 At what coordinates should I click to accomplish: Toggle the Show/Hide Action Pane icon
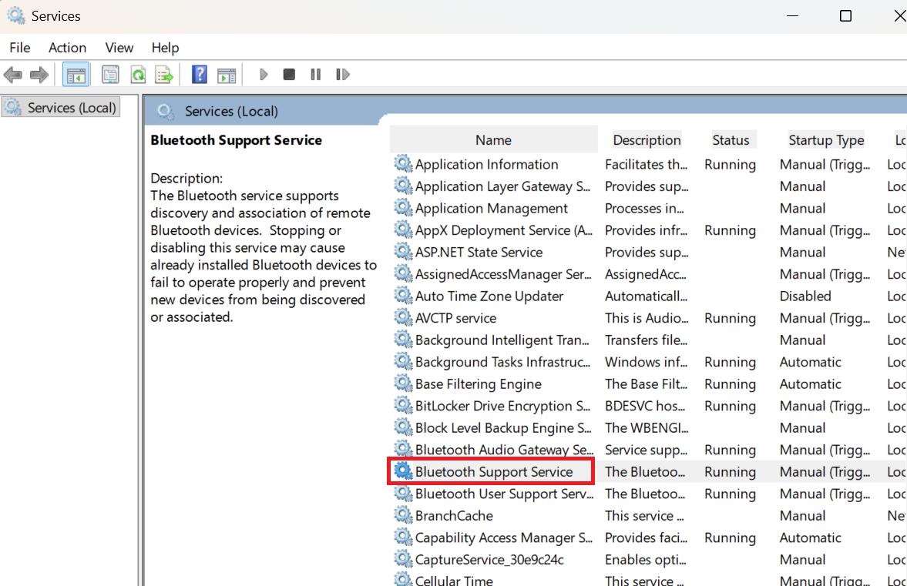(226, 75)
